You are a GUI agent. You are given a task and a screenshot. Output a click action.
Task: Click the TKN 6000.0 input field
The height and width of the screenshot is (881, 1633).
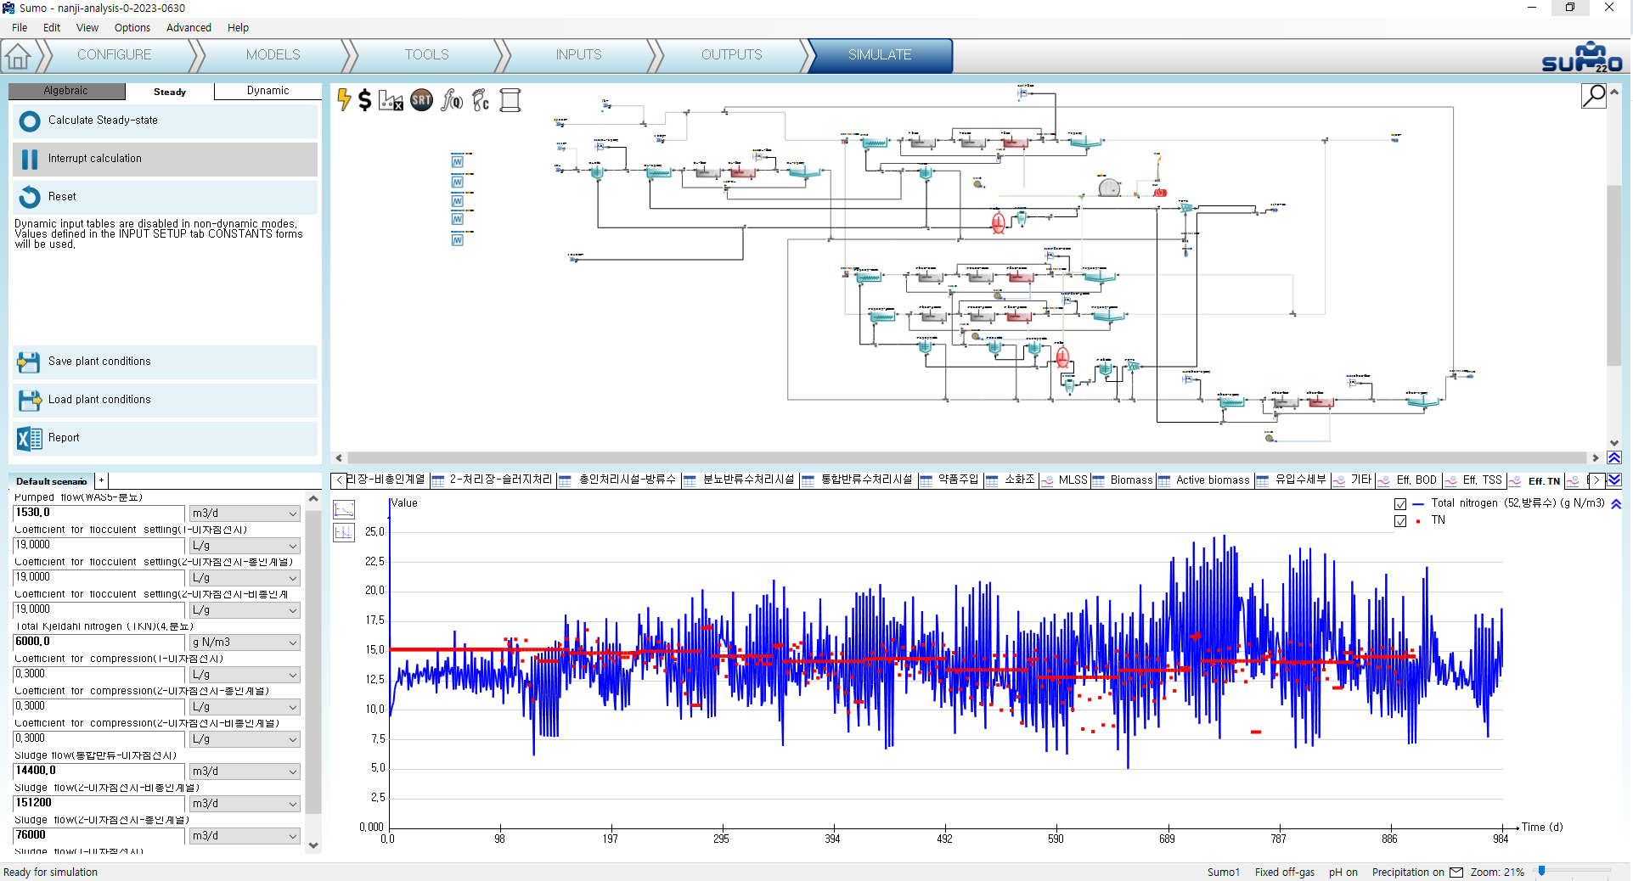99,643
